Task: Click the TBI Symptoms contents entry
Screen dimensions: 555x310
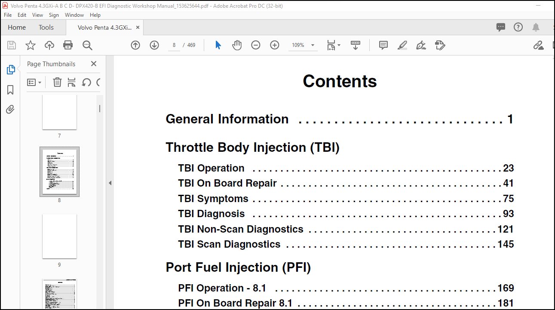Action: click(346, 199)
